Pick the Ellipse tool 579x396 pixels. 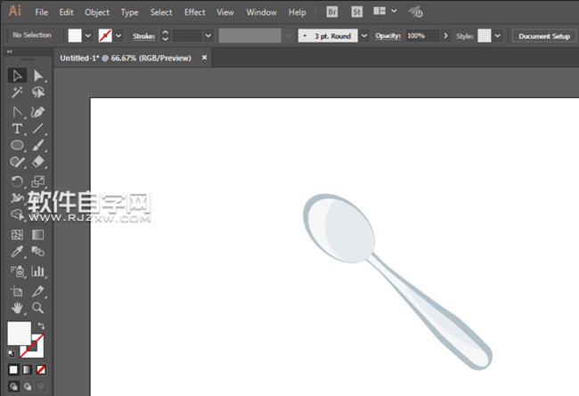coord(17,145)
